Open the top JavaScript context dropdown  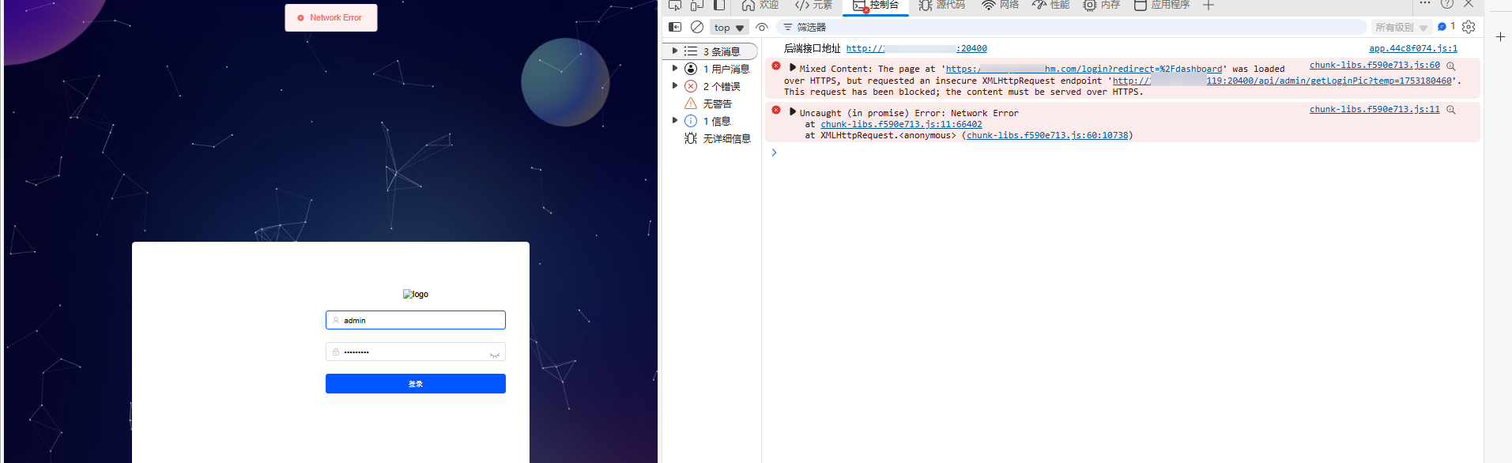point(729,28)
